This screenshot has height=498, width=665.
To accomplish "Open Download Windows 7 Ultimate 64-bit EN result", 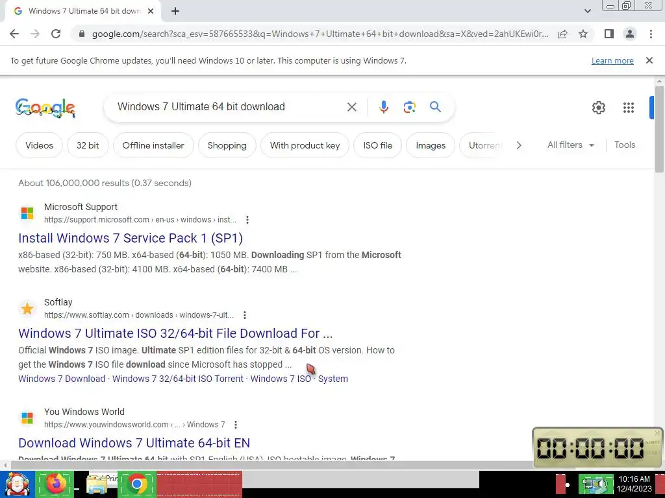I will point(134,443).
